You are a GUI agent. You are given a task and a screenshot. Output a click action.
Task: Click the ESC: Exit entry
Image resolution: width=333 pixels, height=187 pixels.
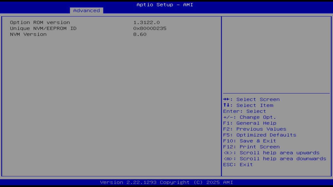pos(238,164)
